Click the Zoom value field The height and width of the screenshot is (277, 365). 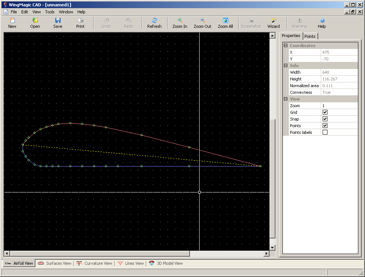click(x=339, y=106)
